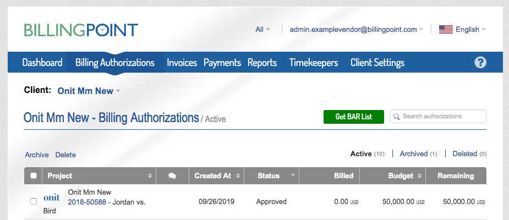Check the Onit Mm New row checkbox
Image resolution: width=509 pixels, height=220 pixels.
(34, 201)
